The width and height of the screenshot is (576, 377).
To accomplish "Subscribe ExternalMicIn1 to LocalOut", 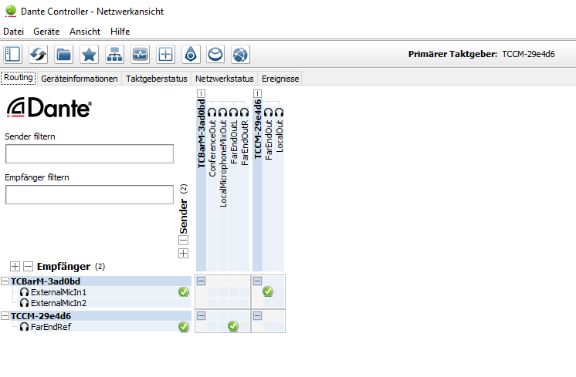I will (x=280, y=292).
